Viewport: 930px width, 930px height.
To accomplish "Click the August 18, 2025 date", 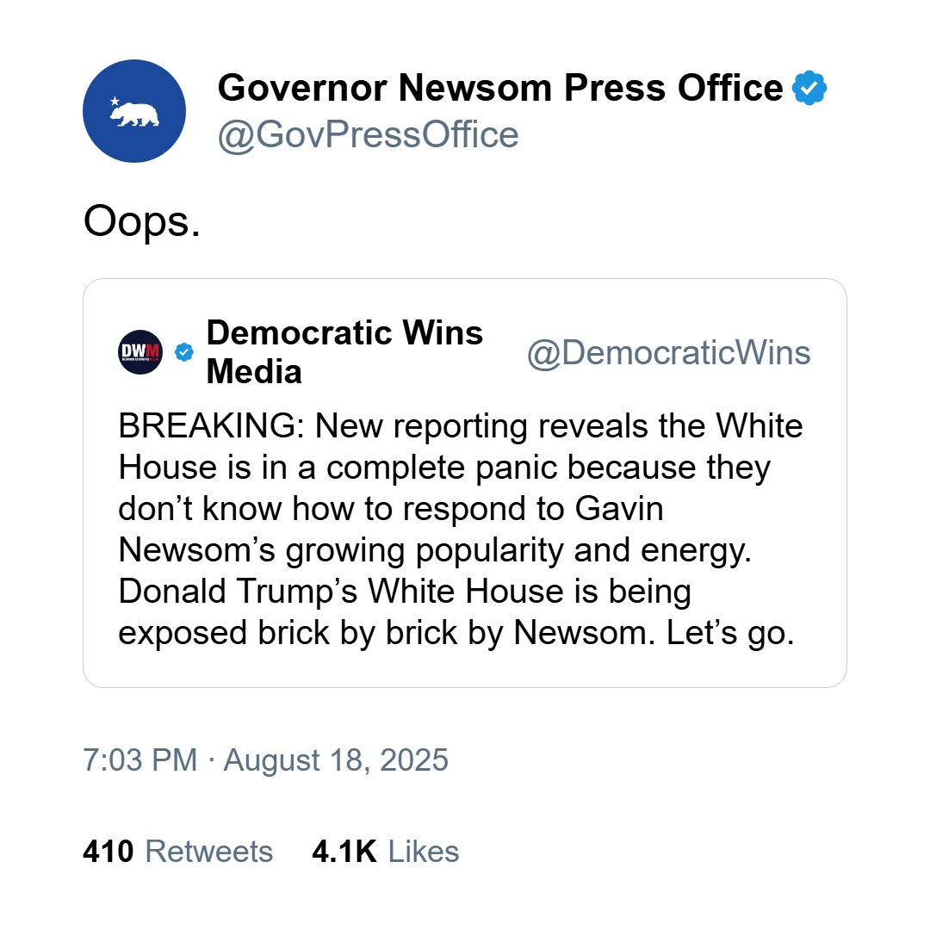I will [336, 759].
